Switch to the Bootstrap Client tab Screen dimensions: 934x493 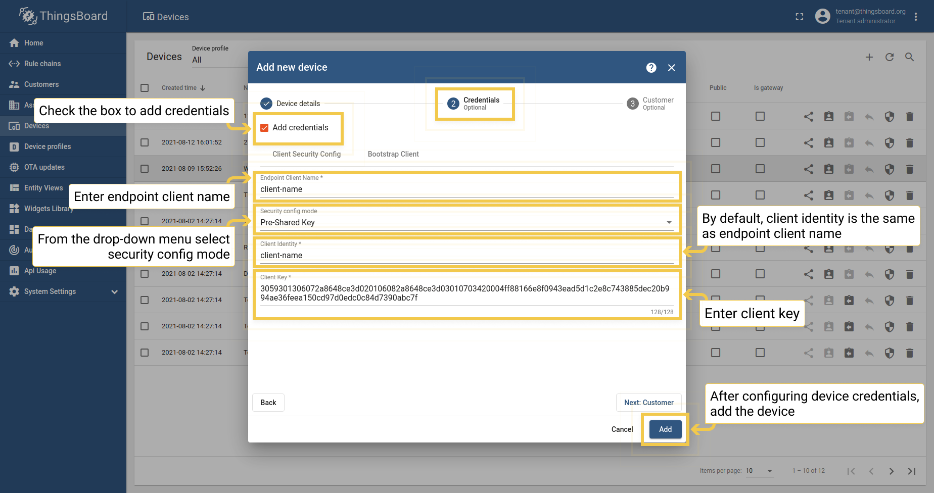point(393,154)
